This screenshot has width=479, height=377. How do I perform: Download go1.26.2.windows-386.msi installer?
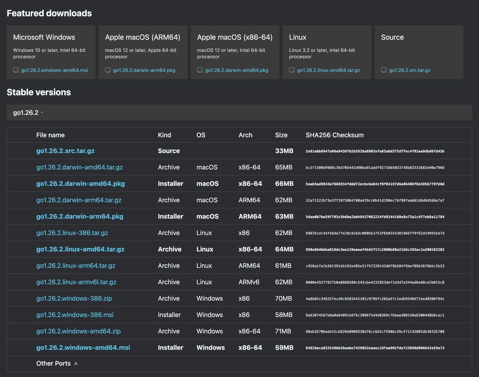point(75,315)
